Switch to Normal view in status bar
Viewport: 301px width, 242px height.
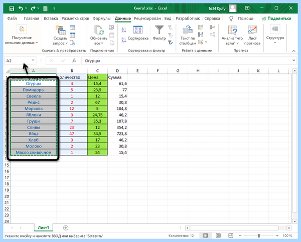pos(205,235)
